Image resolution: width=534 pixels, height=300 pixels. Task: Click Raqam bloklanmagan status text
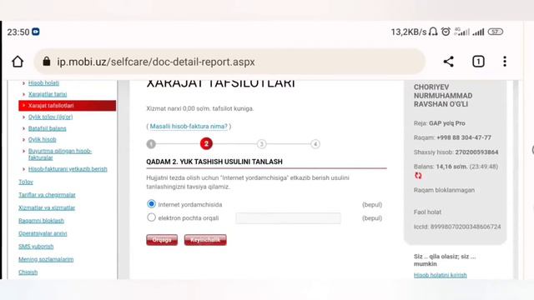[444, 190]
